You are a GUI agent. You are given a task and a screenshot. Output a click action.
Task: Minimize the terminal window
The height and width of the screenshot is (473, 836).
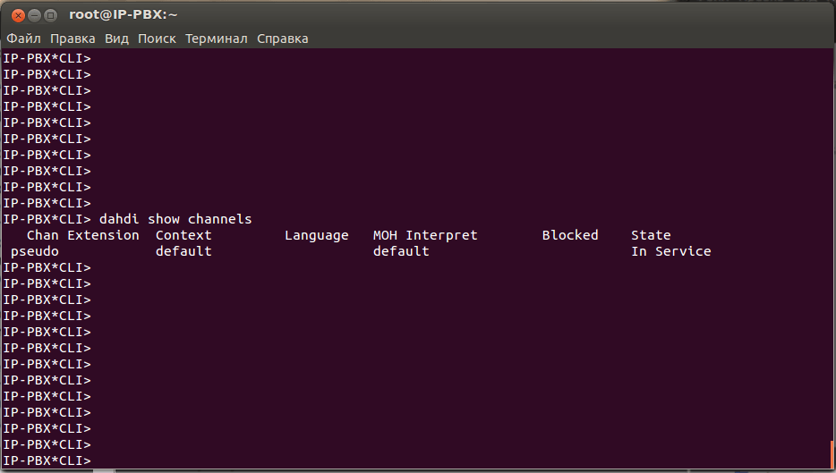(x=34, y=15)
